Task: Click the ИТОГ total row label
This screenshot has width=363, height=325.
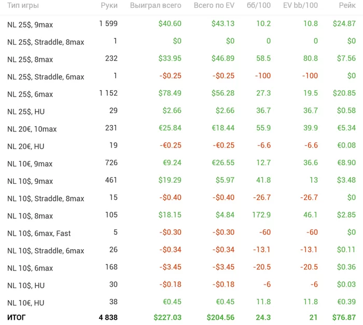Action: (16, 317)
